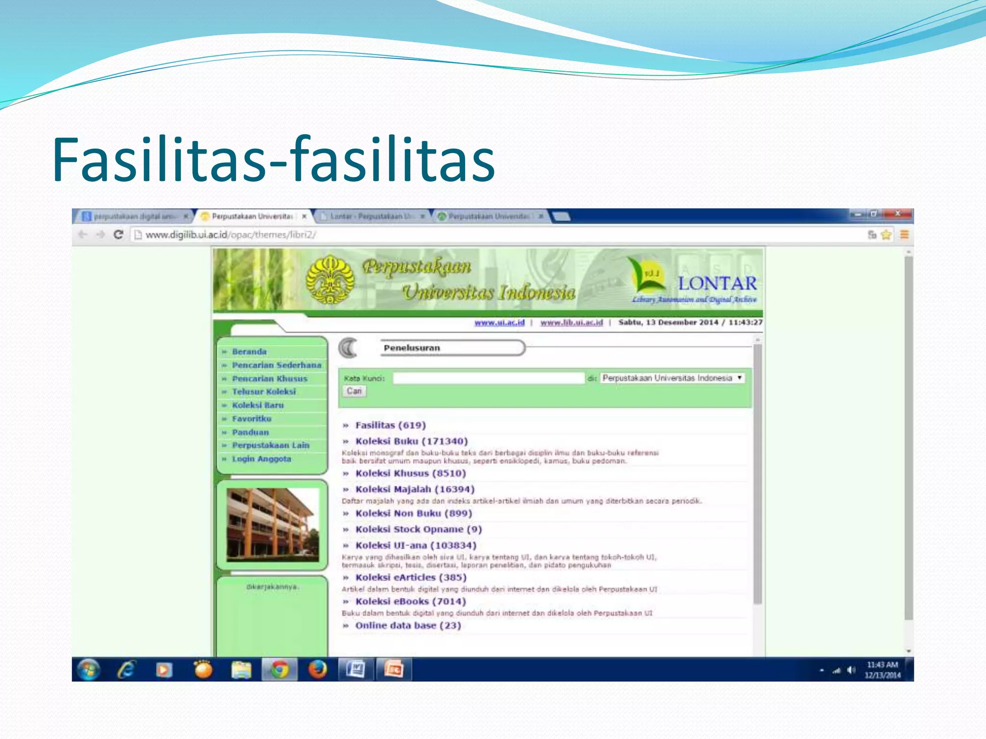This screenshot has height=739, width=986.
Task: Open the Koleksi eArticles (385) link
Action: pos(411,577)
